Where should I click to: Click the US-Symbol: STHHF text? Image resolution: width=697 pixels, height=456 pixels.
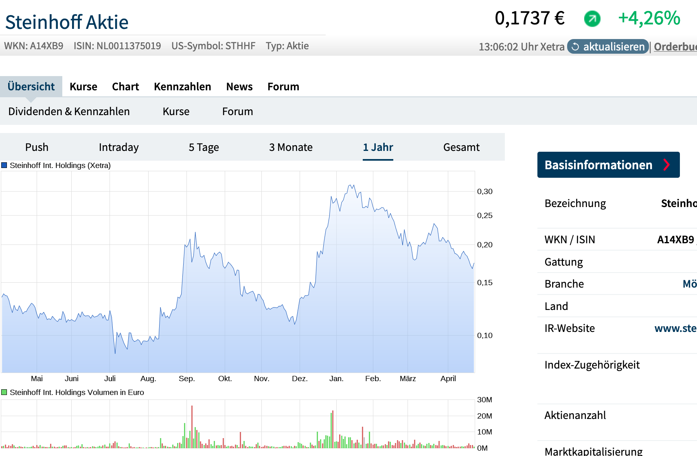213,46
